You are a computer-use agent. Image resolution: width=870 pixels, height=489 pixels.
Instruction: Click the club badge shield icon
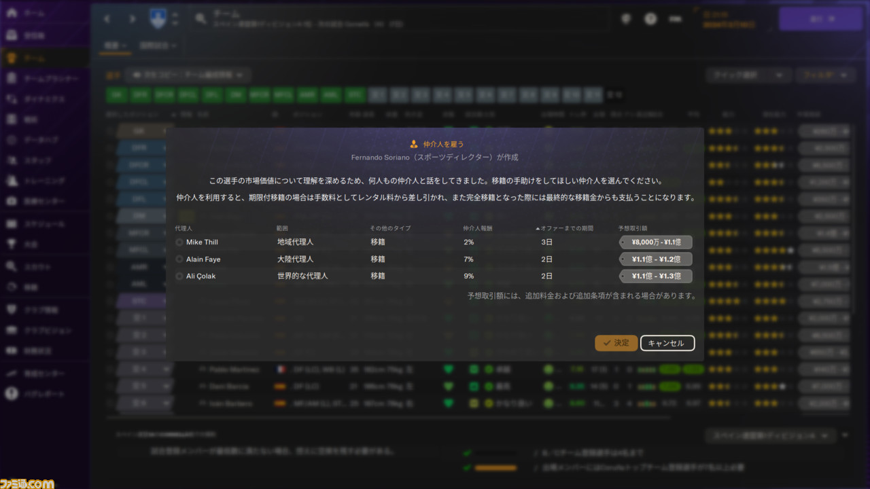[158, 18]
